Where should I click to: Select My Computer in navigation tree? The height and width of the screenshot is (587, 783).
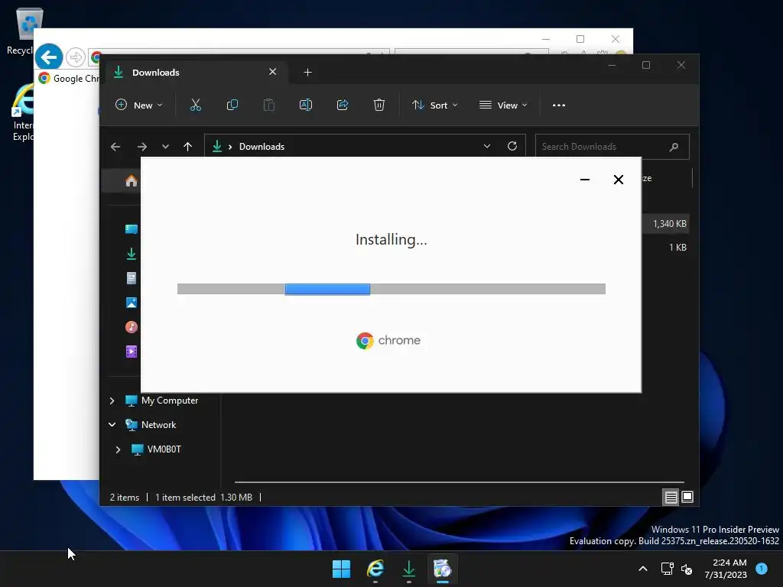(170, 401)
